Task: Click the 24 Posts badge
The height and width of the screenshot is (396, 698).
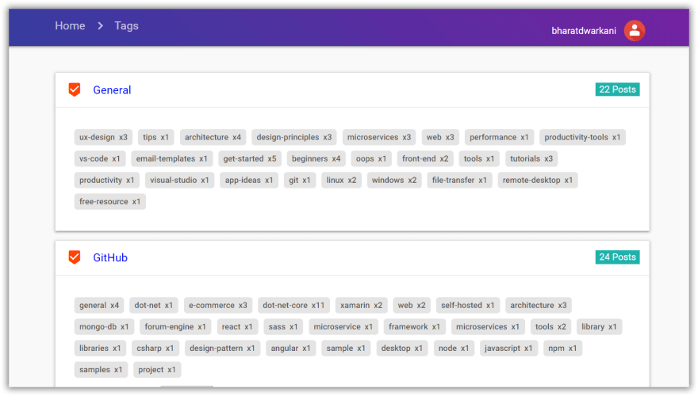Action: [x=617, y=257]
